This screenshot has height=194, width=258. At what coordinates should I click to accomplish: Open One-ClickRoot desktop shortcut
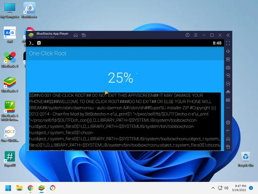coord(10,134)
